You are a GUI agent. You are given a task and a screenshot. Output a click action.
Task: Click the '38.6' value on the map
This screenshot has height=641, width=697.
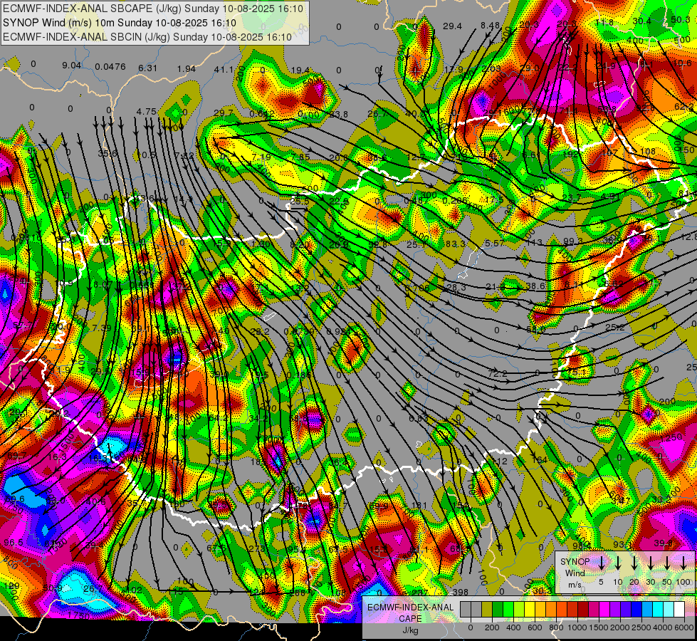(535, 286)
